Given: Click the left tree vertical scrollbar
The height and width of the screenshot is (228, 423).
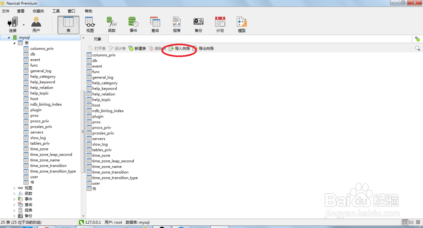Looking at the screenshot, I should tap(83, 132).
